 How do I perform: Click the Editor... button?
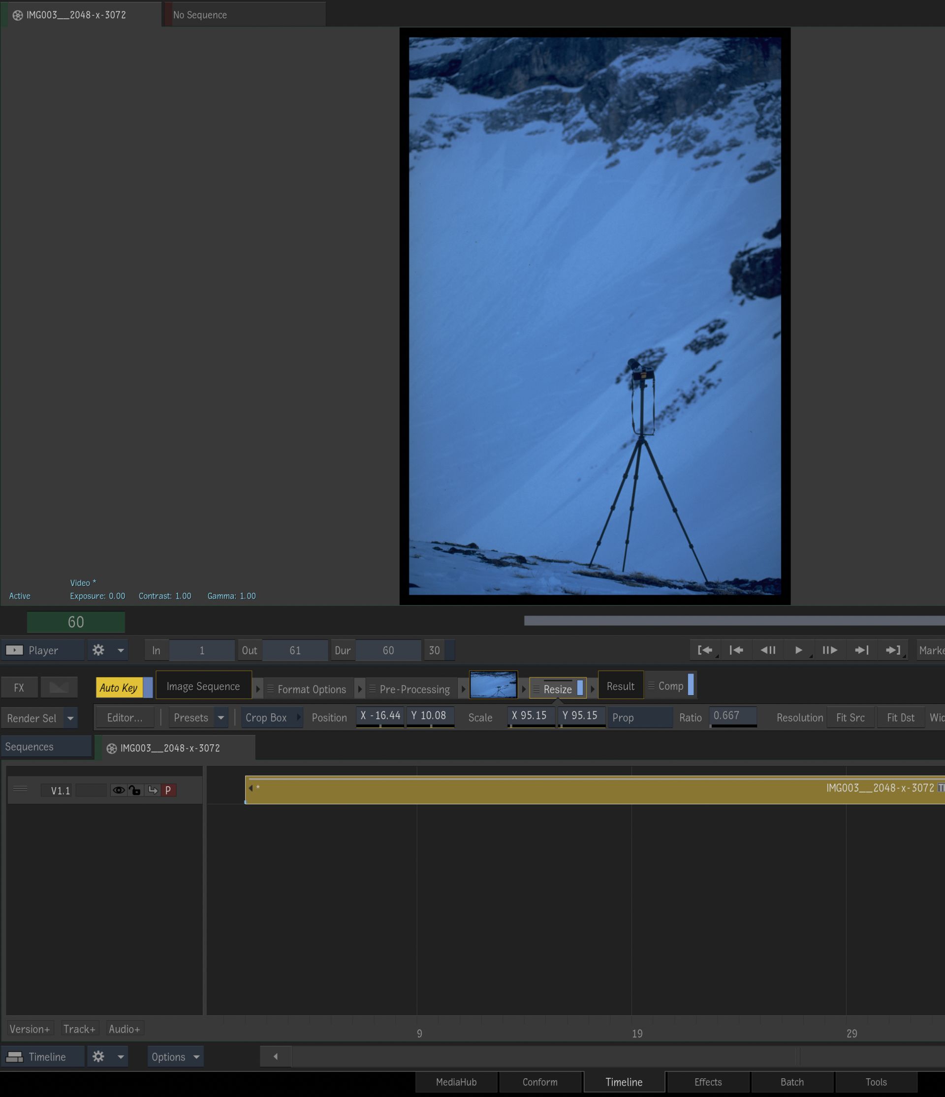click(125, 718)
